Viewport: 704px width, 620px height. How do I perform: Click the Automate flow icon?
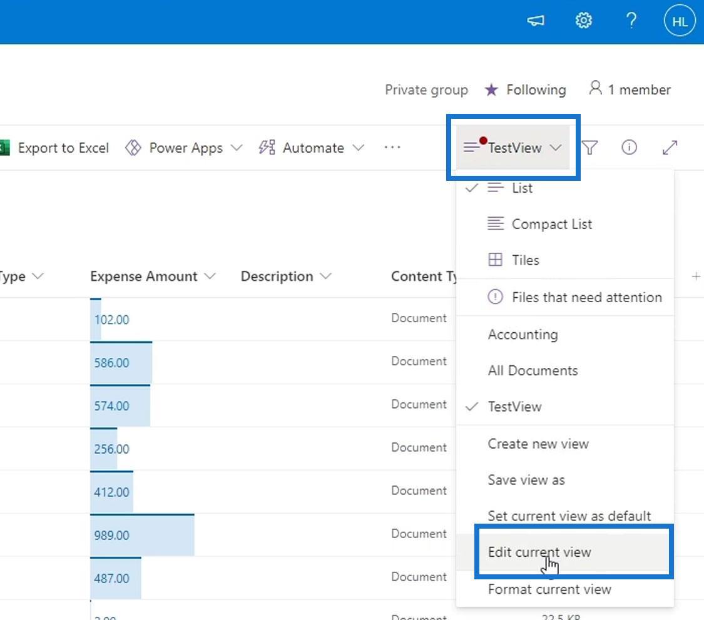pos(267,148)
